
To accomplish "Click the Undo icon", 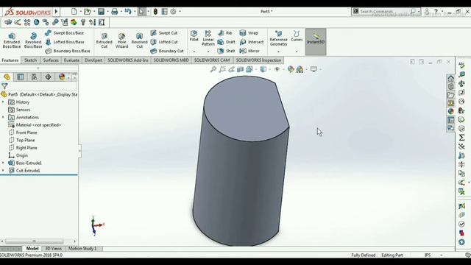I will coord(128,12).
